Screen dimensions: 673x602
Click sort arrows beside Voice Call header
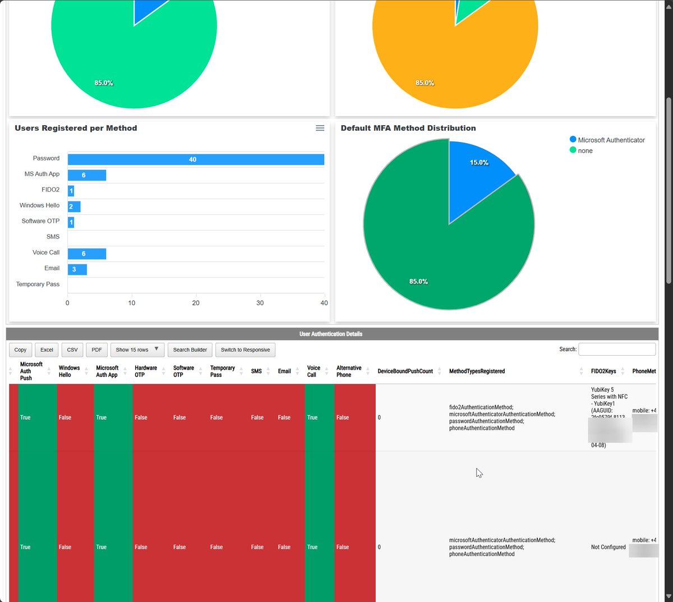[326, 371]
